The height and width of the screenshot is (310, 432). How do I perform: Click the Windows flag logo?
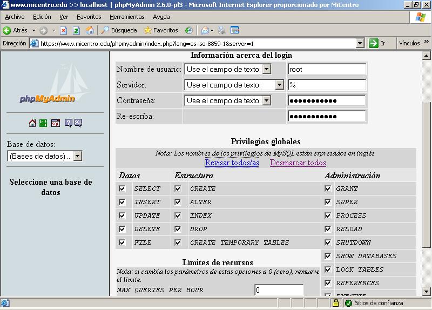coord(421,17)
